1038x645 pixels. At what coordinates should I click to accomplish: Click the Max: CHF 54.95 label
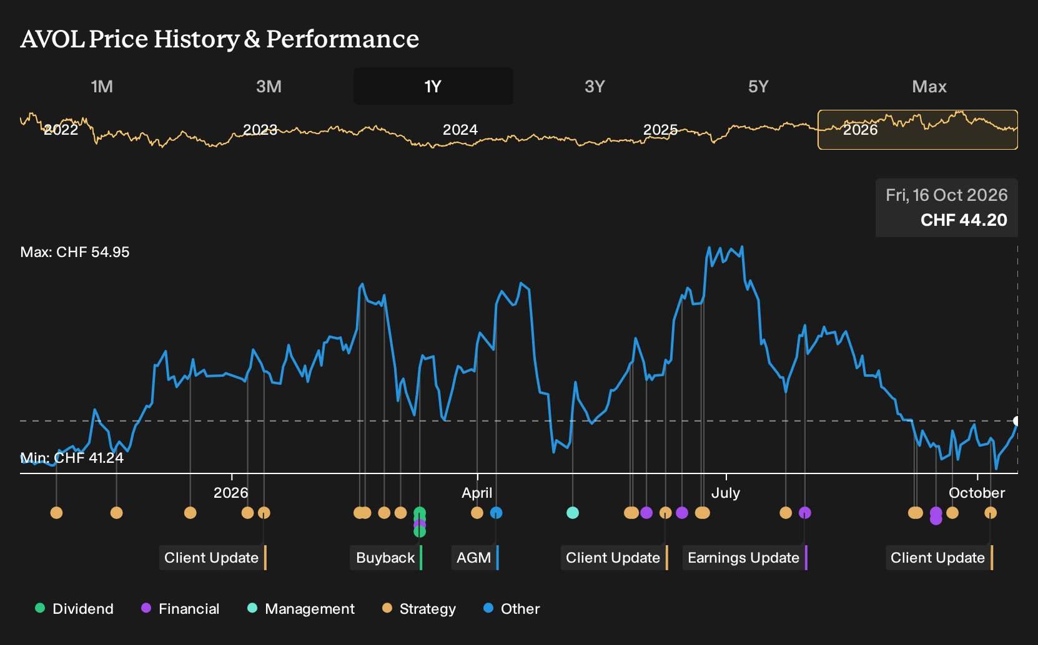tap(75, 252)
